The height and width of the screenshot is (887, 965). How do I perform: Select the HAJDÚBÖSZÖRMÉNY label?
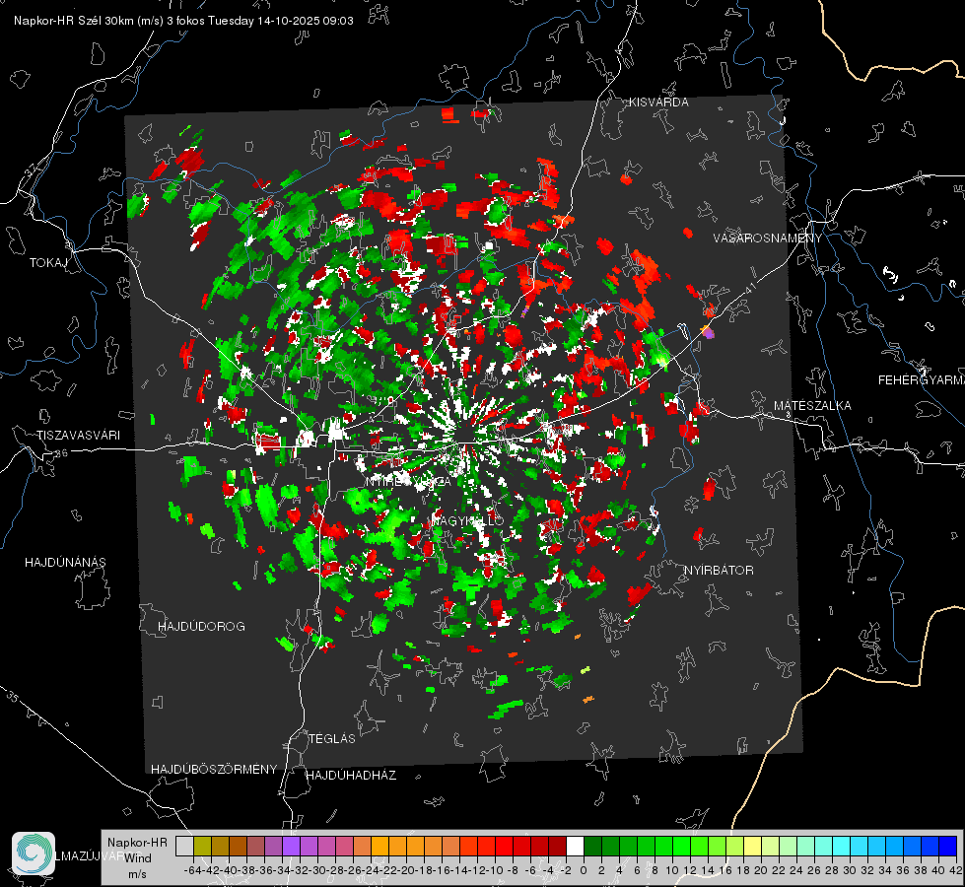point(214,770)
